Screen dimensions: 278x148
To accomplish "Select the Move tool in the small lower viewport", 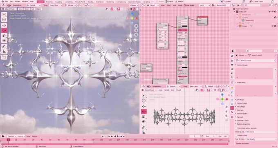I will click(x=144, y=106).
